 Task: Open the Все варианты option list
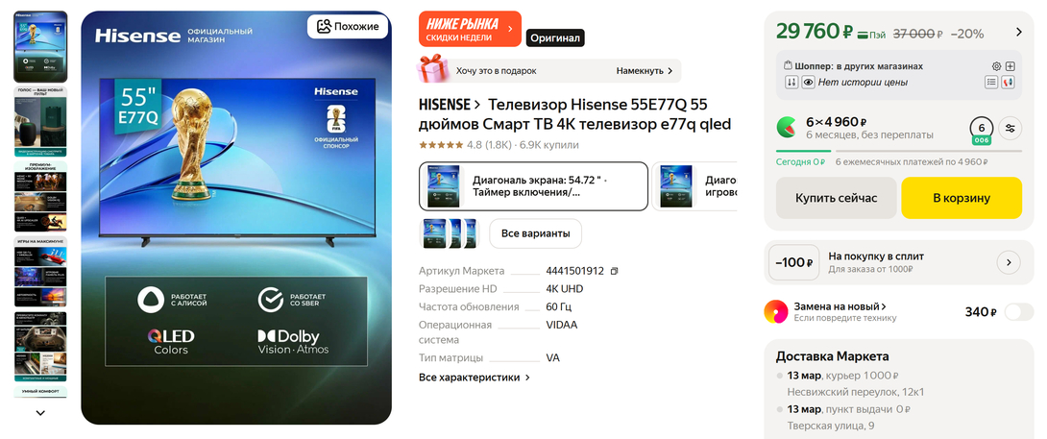pos(536,233)
